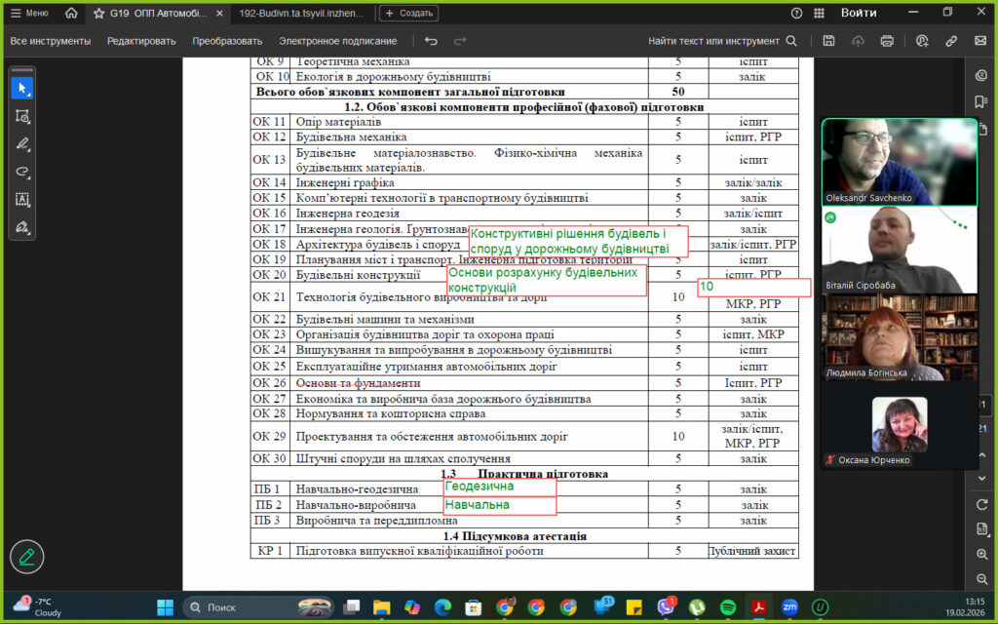
Task: Click the Войти sign-in button
Action: [x=858, y=13]
